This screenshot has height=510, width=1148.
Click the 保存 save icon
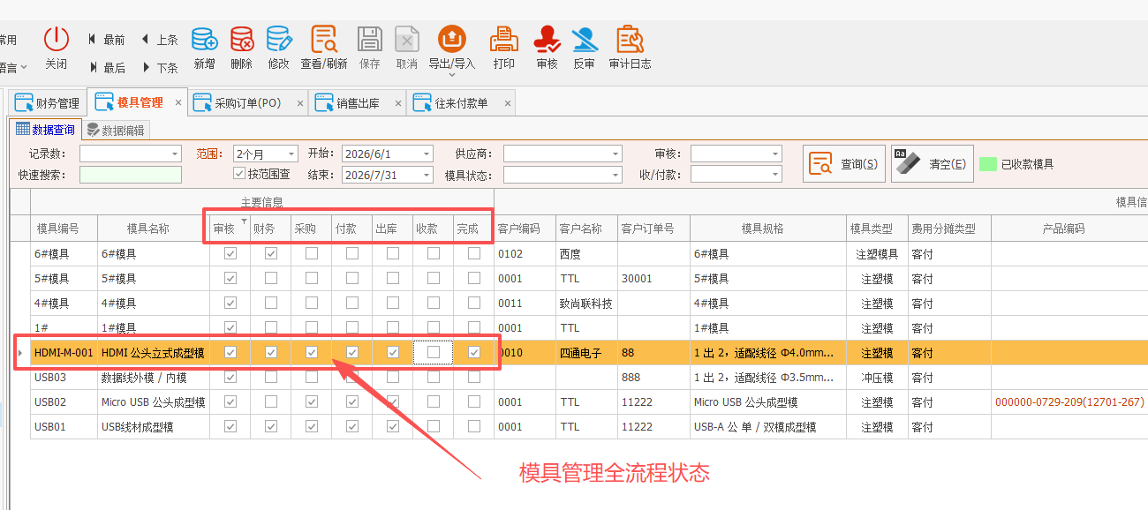click(x=369, y=39)
